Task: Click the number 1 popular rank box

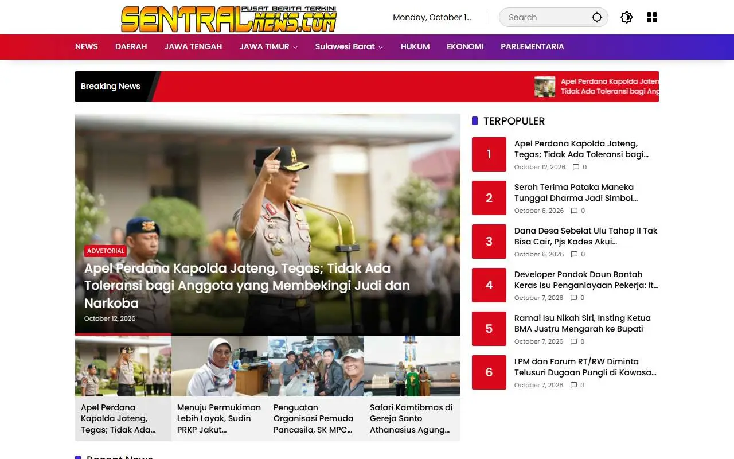Action: point(489,154)
